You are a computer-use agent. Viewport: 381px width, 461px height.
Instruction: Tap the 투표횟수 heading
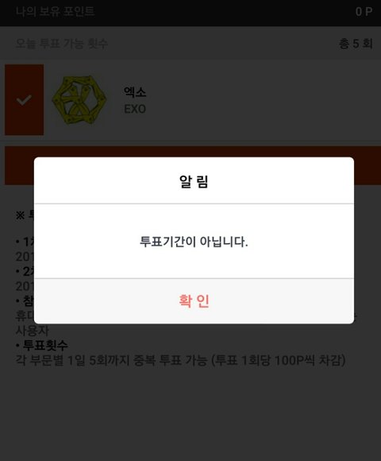[x=45, y=345]
